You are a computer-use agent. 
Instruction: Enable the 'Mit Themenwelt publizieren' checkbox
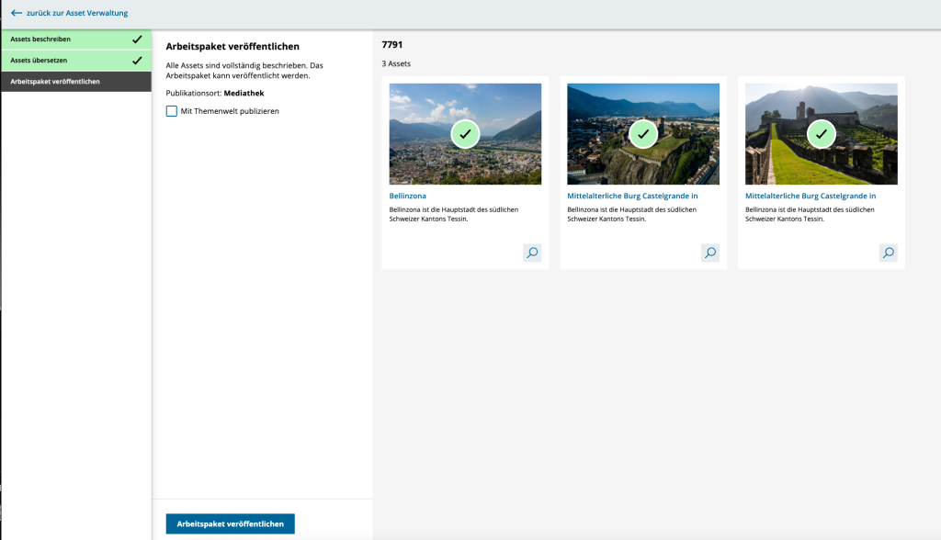click(172, 111)
